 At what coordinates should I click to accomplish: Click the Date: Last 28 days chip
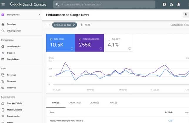(64, 25)
